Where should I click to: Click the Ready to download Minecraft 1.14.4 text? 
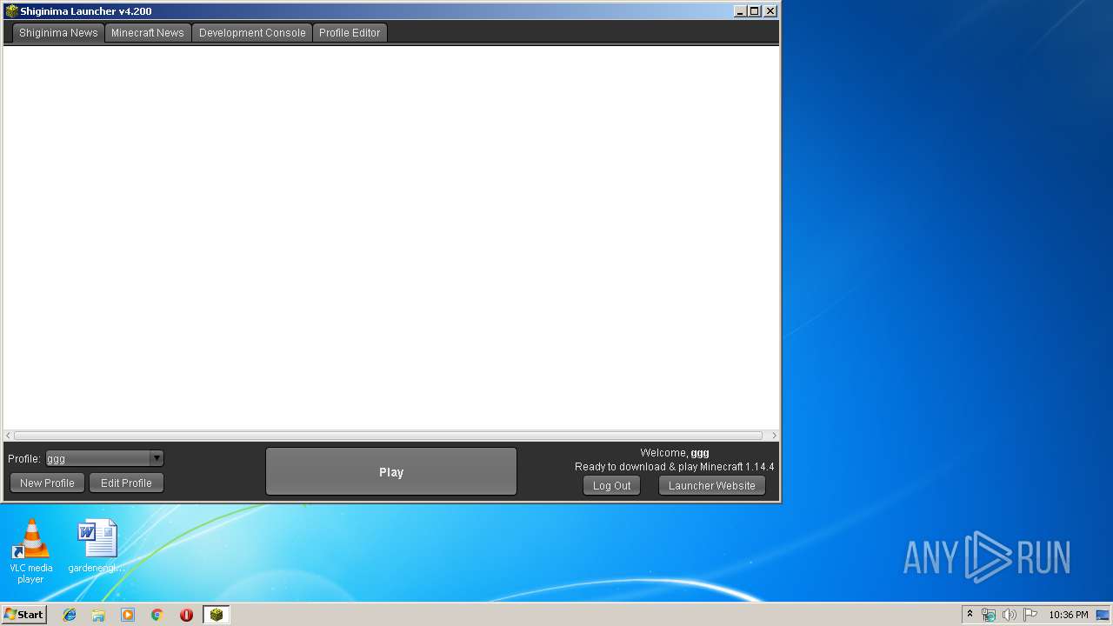[675, 467]
